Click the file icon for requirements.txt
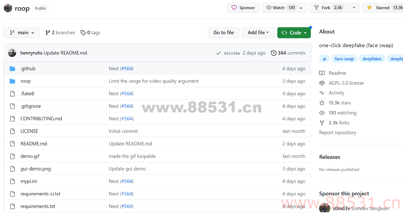Viewport: 403px width, 214px height. [12, 206]
